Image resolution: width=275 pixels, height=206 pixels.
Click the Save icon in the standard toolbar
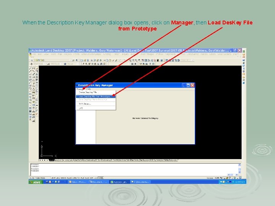click(x=88, y=60)
